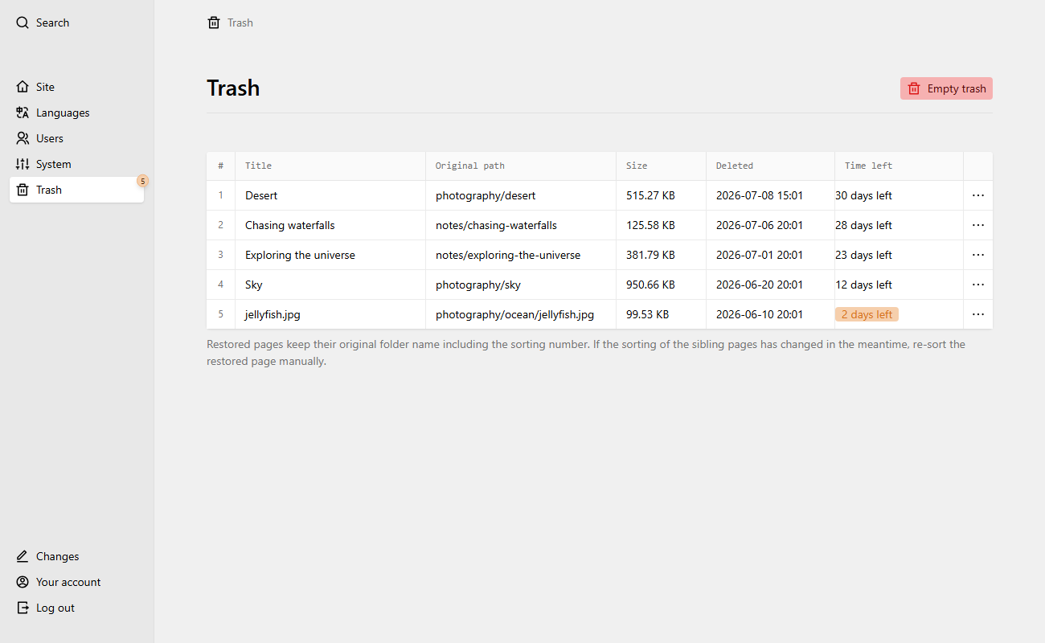Click the System sliders icon
Screen dimensions: 1045x643
23,164
